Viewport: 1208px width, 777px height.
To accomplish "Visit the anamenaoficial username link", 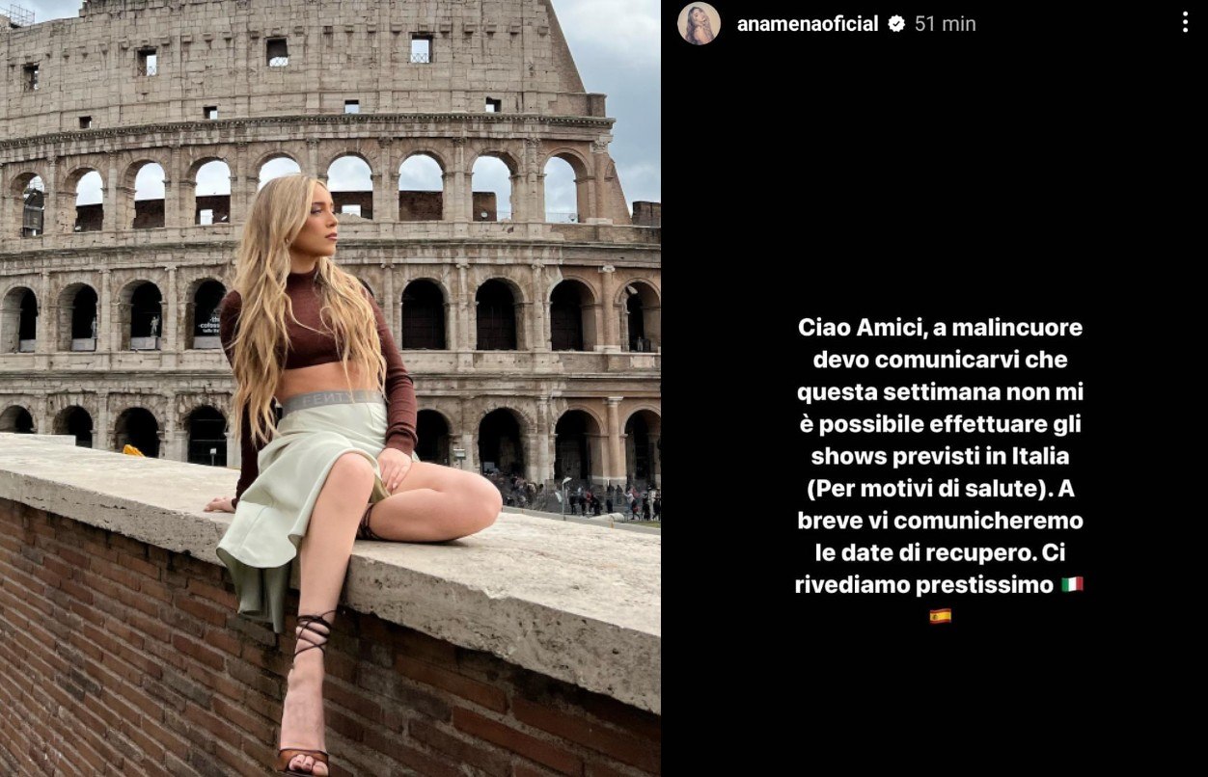I will pyautogui.click(x=808, y=24).
